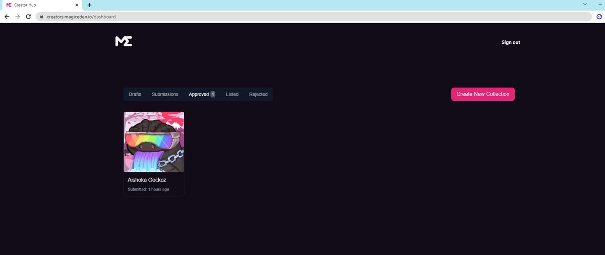The image size is (605, 255).
Task: Click the 'Submitted: 1 hours ago' text
Action: (x=148, y=189)
